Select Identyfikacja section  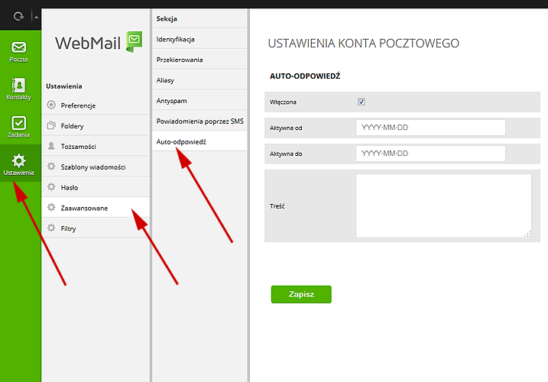click(199, 39)
